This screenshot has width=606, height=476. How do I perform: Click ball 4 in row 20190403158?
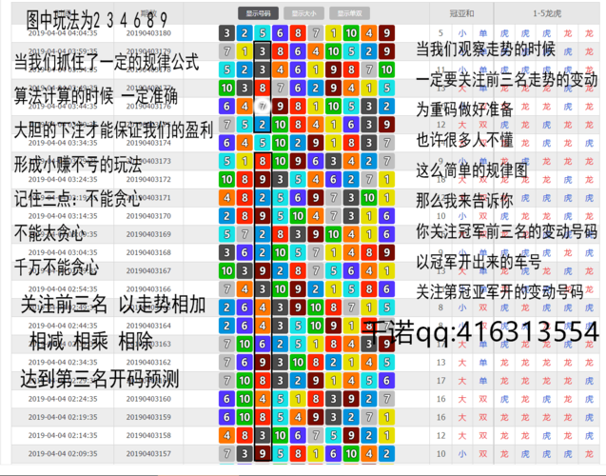(x=226, y=435)
